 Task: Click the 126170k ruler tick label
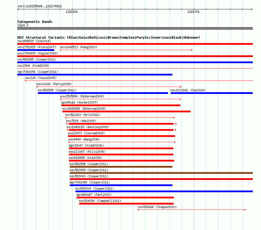coord(194,12)
